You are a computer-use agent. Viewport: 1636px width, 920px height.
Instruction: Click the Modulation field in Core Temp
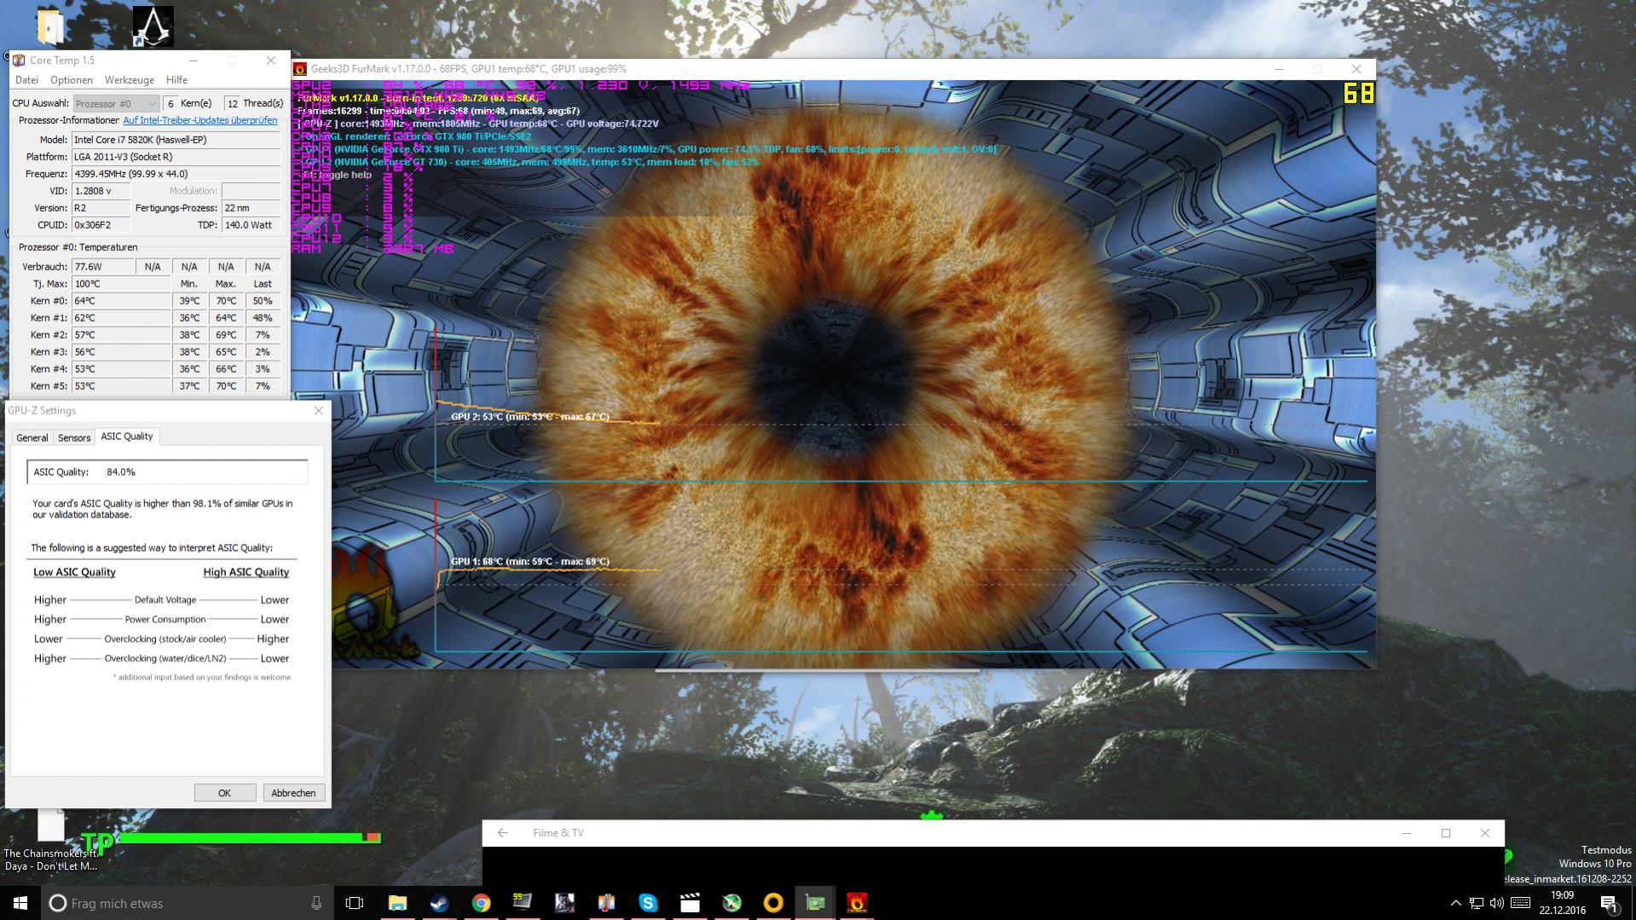pos(251,191)
